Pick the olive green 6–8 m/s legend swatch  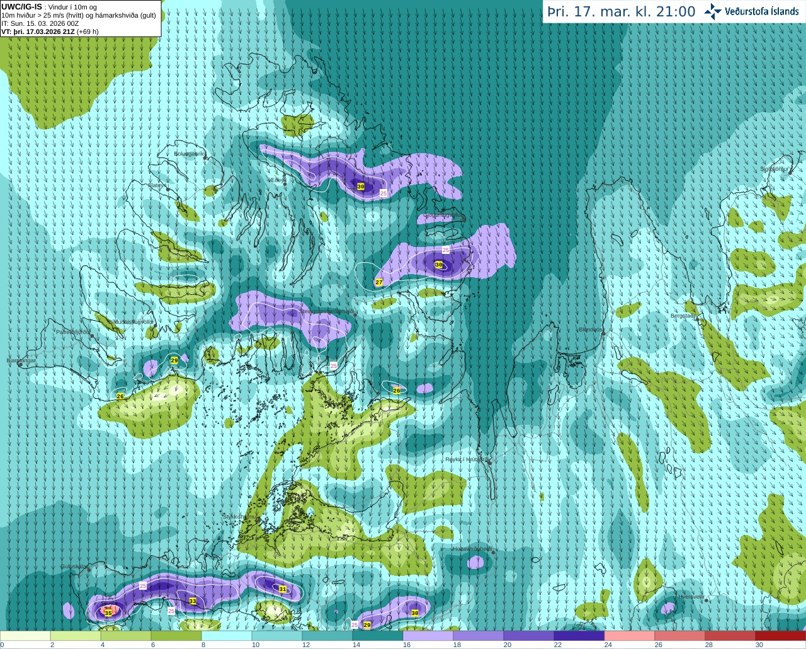pos(176,636)
